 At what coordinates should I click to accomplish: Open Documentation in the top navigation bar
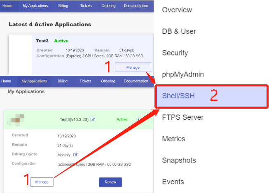(x=136, y=6)
